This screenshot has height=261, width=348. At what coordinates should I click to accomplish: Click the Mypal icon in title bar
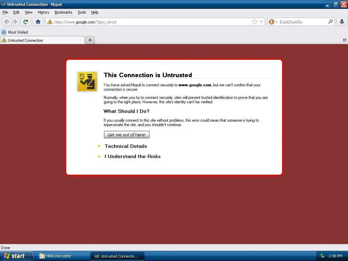coord(3,4)
